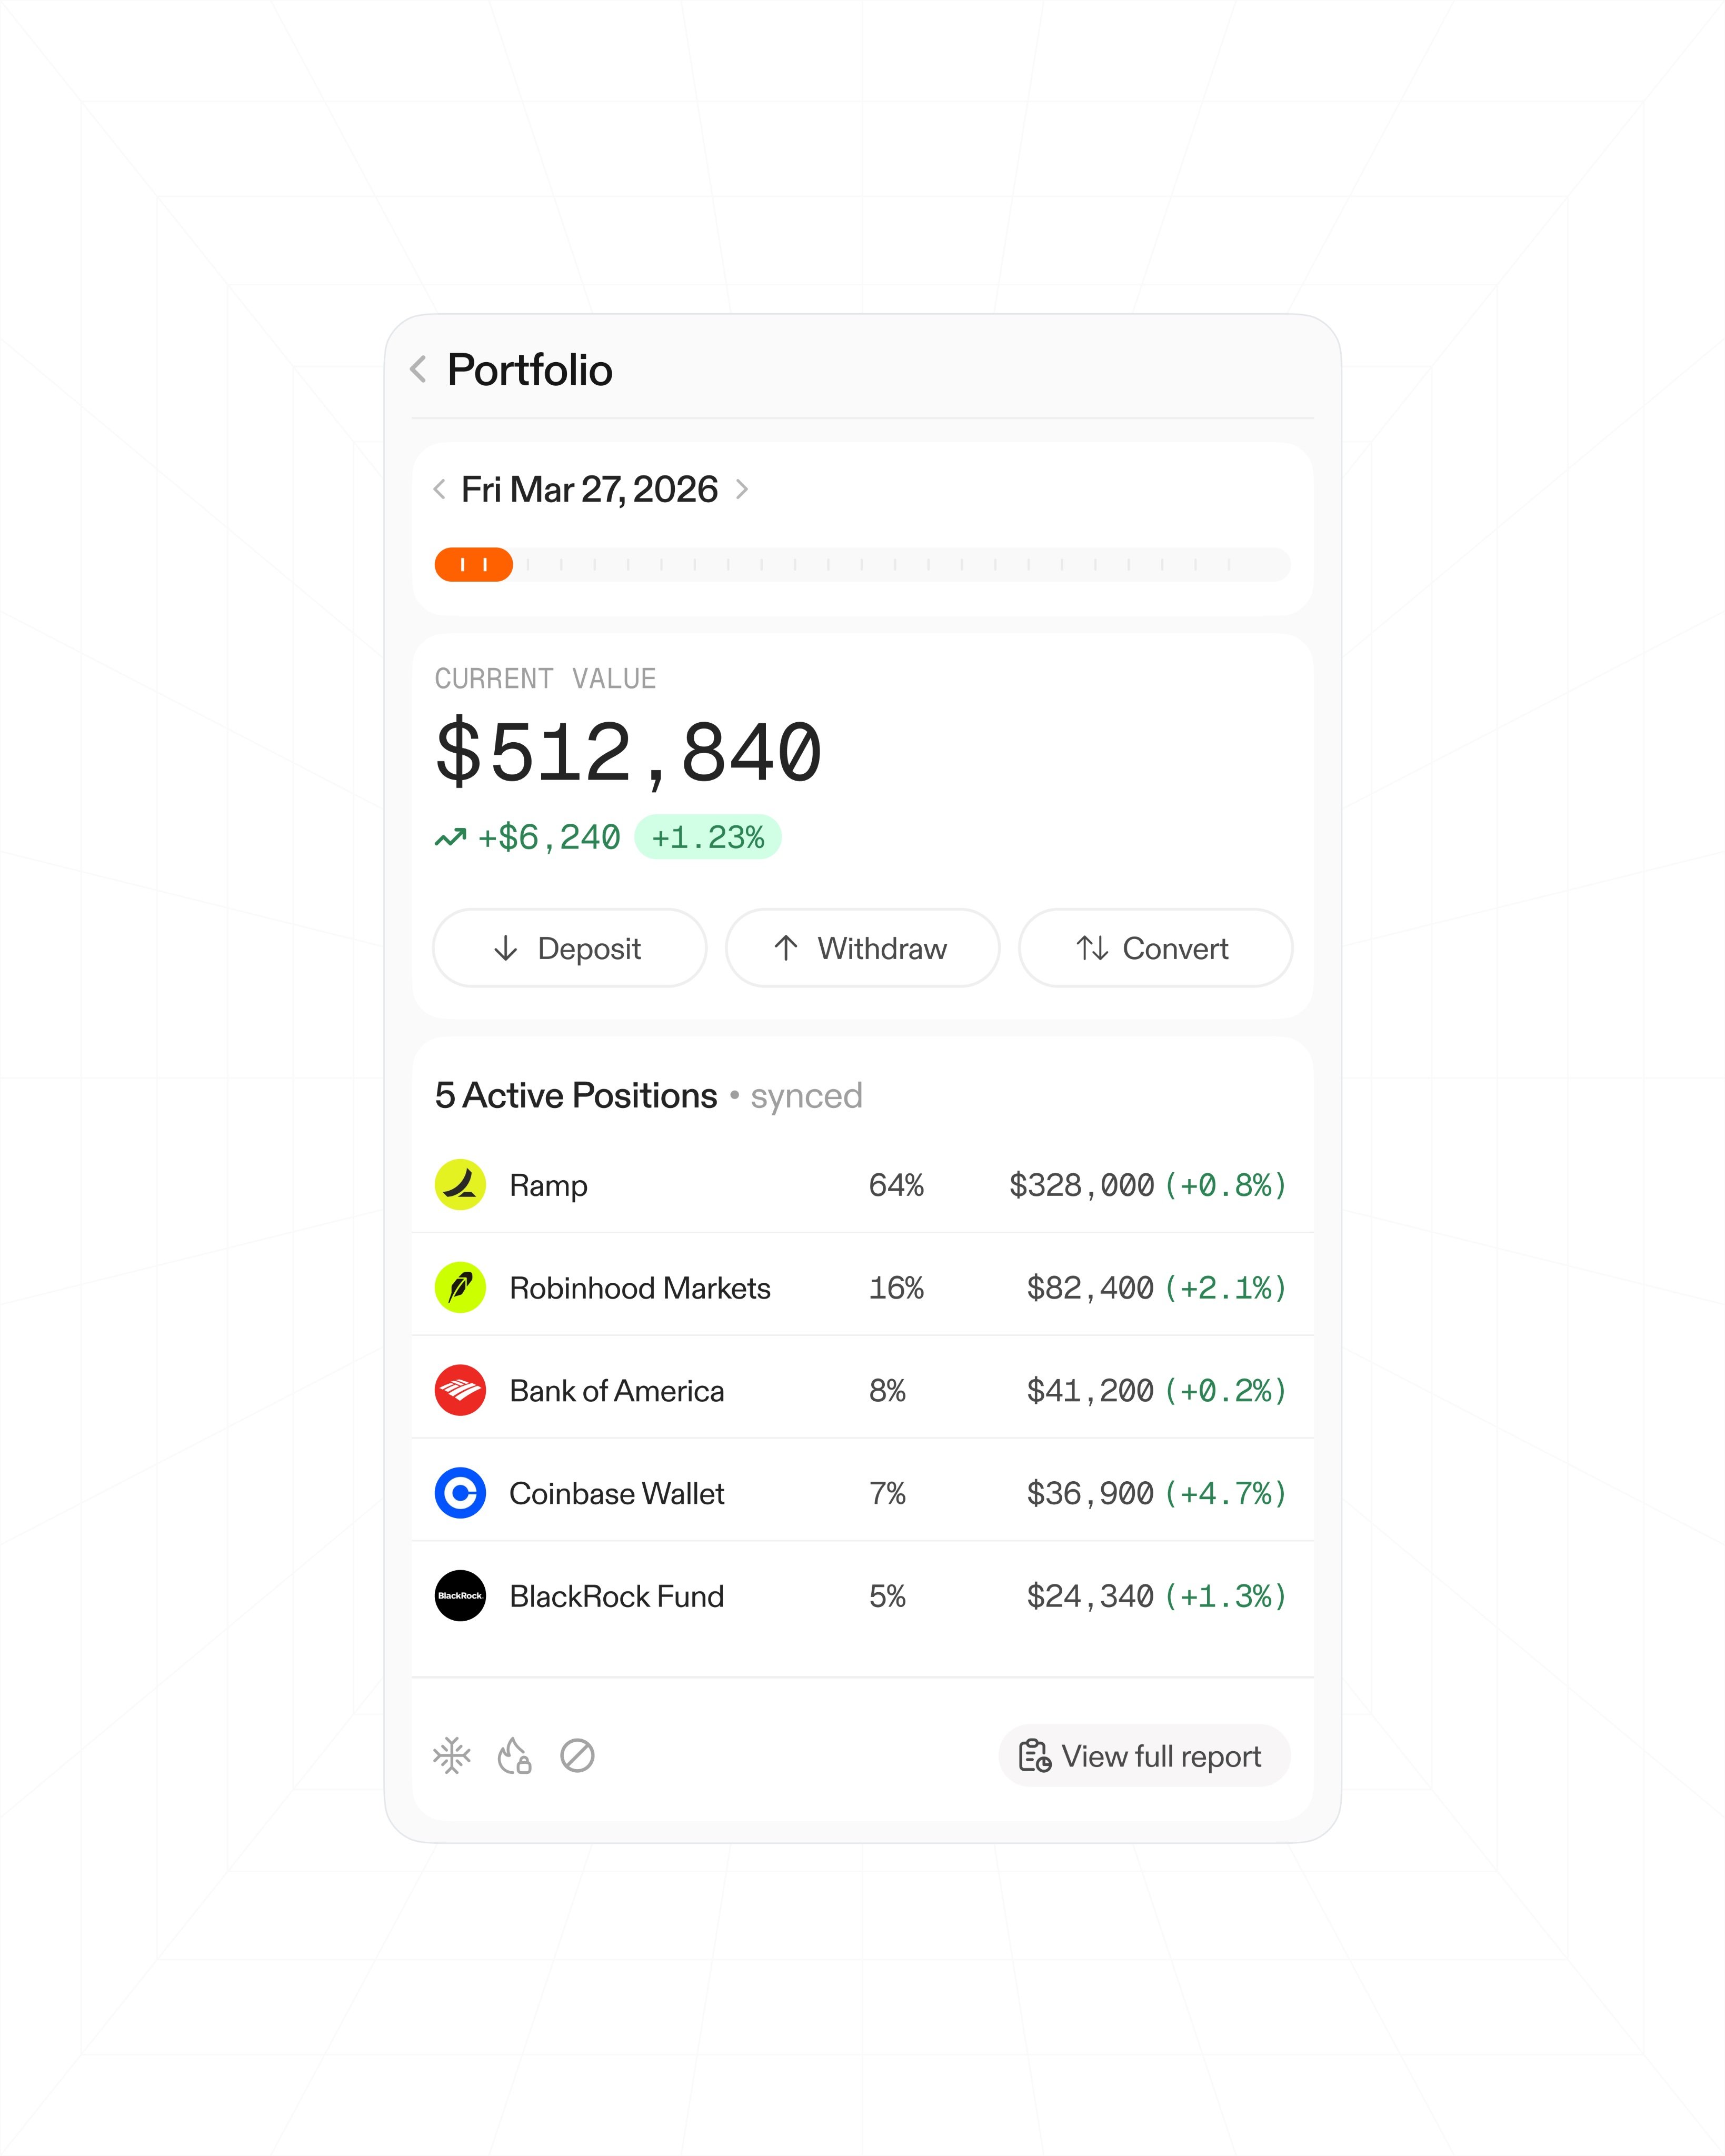Select the BlackRock Fund position name
Image resolution: width=1725 pixels, height=2156 pixels.
click(617, 1597)
